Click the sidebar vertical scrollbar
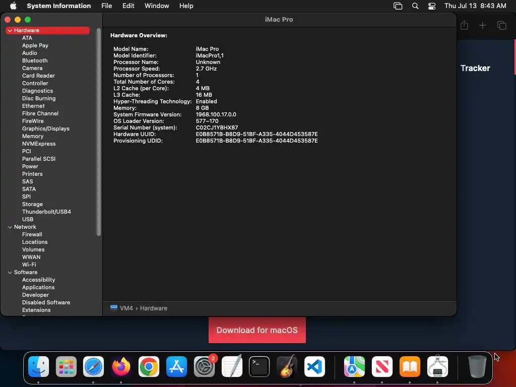 point(98,132)
